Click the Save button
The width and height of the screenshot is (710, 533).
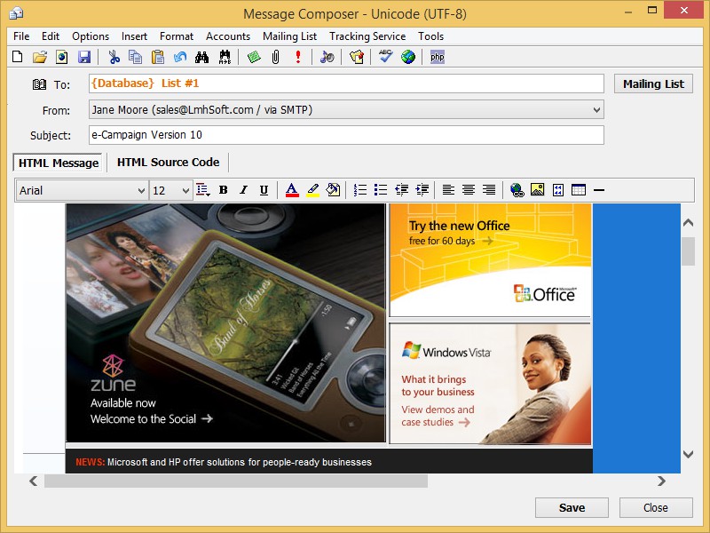[572, 507]
